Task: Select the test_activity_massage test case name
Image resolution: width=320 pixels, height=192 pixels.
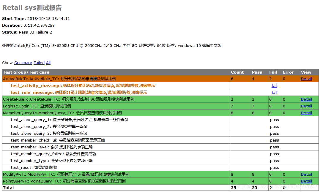Action: click(x=83, y=85)
